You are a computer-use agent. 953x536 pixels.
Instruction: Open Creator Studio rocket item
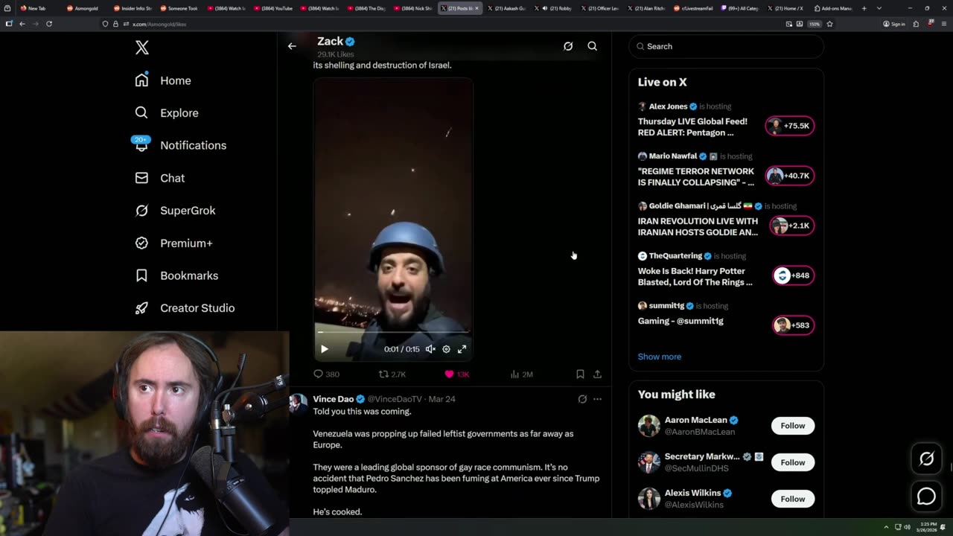(x=185, y=308)
